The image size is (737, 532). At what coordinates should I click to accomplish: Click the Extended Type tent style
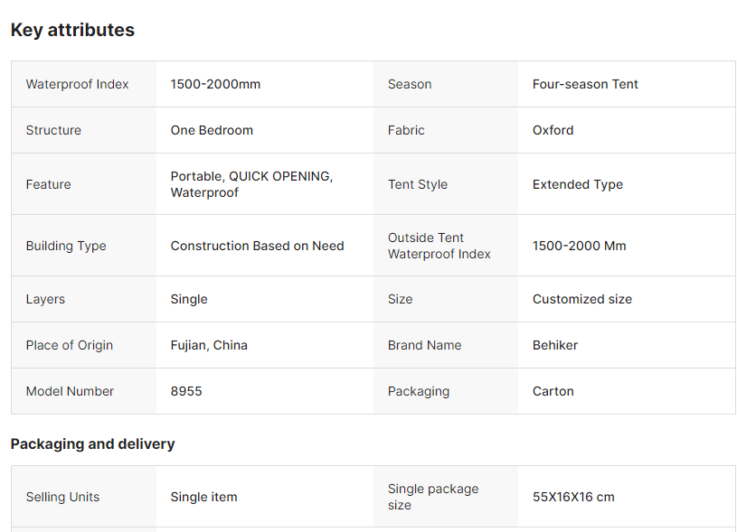click(577, 184)
